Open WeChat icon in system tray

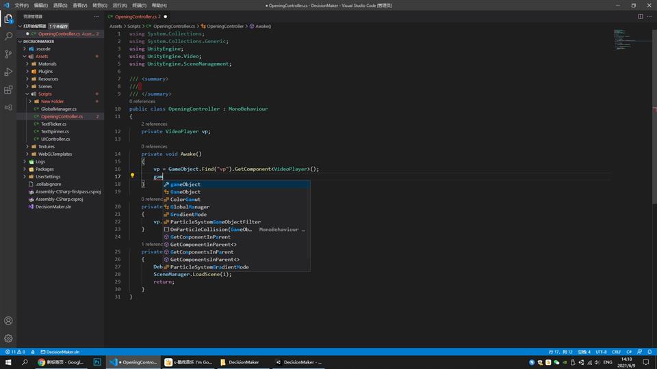556,362
